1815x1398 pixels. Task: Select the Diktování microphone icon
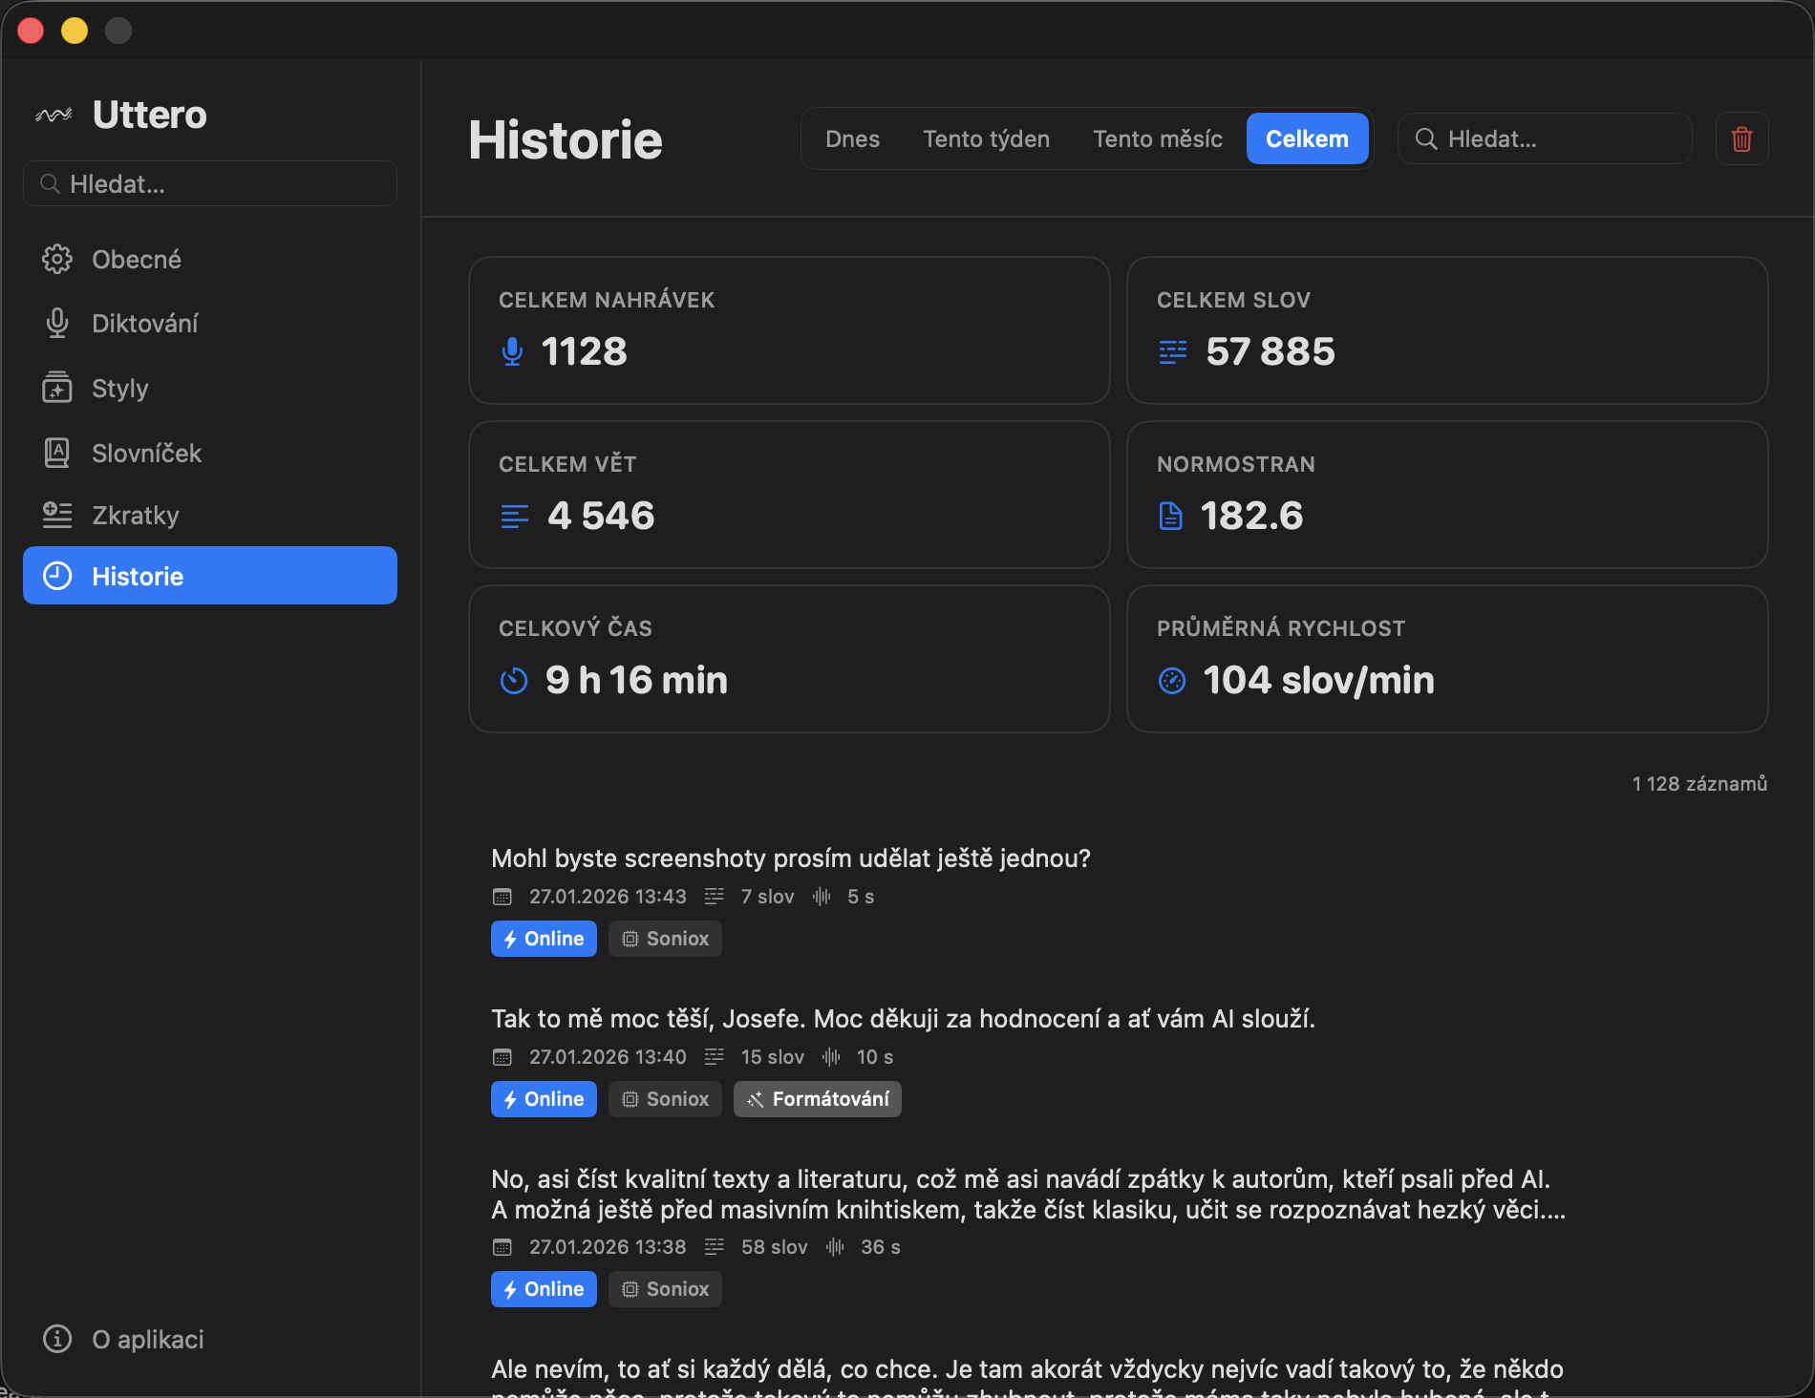pos(57,322)
